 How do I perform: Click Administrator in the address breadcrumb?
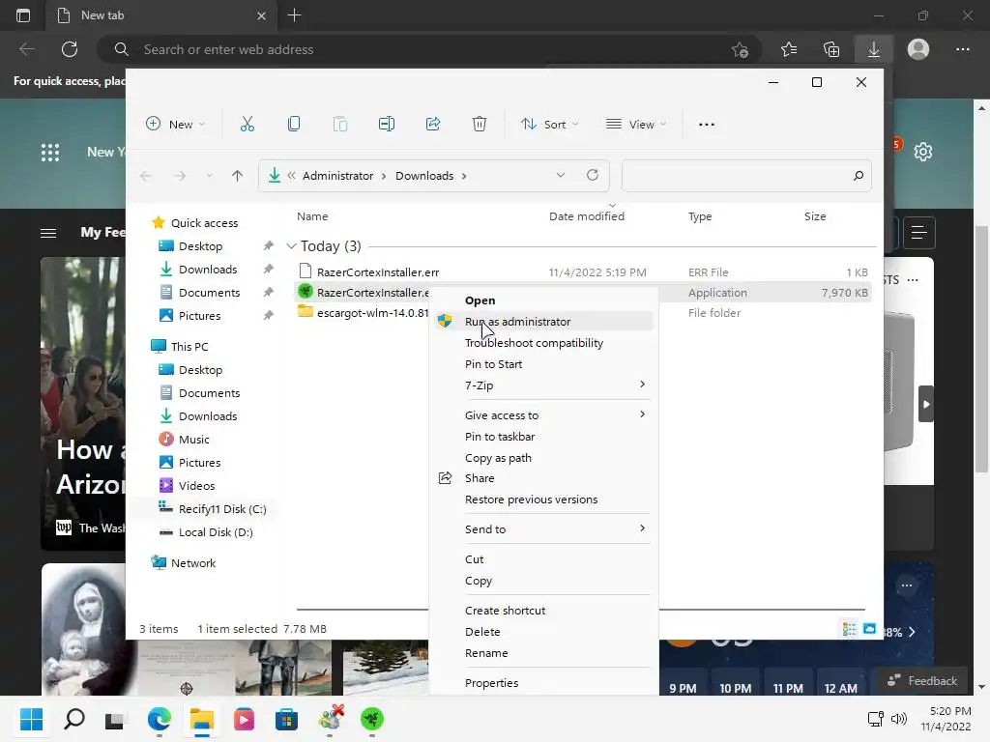pyautogui.click(x=337, y=176)
